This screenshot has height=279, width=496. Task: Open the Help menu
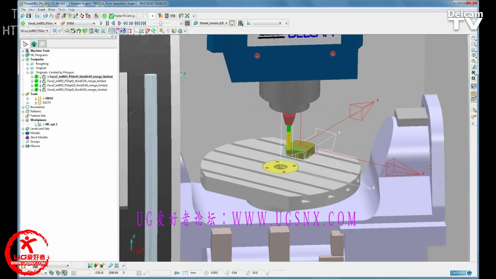click(72, 9)
